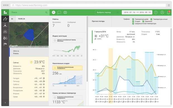Viewport: 173px width, 108px height.
Task: Open the Выбрать период dropdown
Action: pos(108,12)
